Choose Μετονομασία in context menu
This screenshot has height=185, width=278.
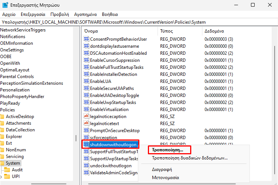pos(166,177)
